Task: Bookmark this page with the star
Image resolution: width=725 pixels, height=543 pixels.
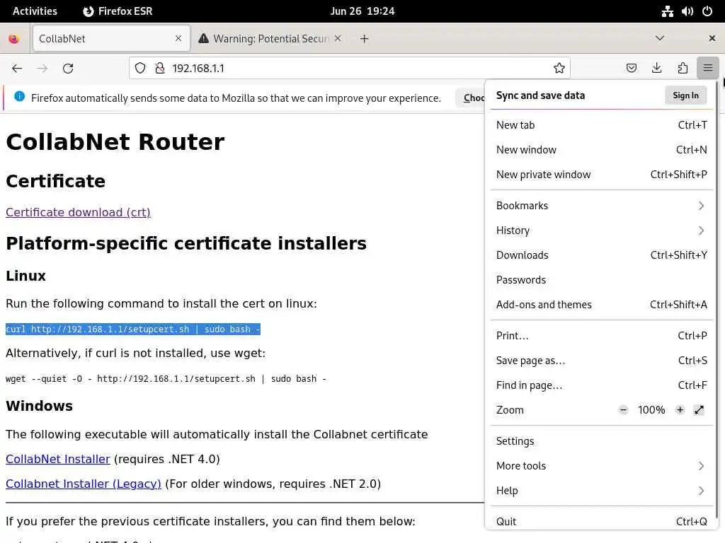Action: tap(559, 69)
